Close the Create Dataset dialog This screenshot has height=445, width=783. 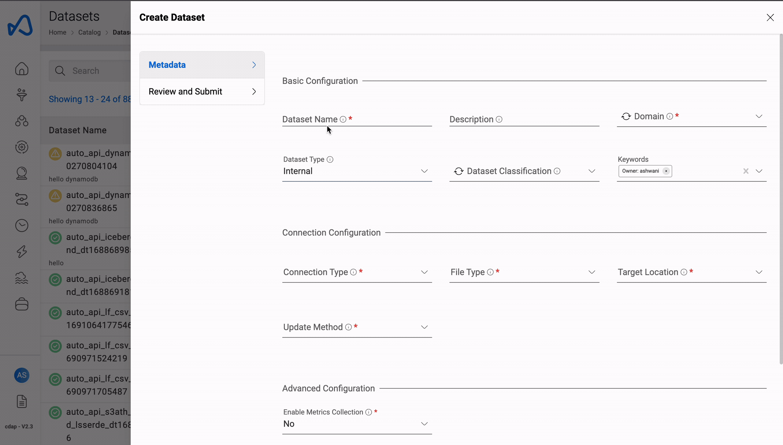click(770, 17)
